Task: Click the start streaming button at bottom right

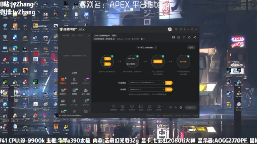Action: (191, 108)
